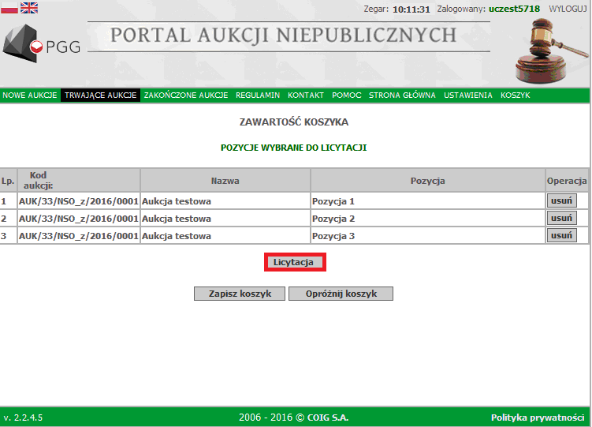This screenshot has height=427, width=592.
Task: Click PORTAL AUKCJI NIEPUBLICZNYCH banner title
Action: tap(284, 36)
